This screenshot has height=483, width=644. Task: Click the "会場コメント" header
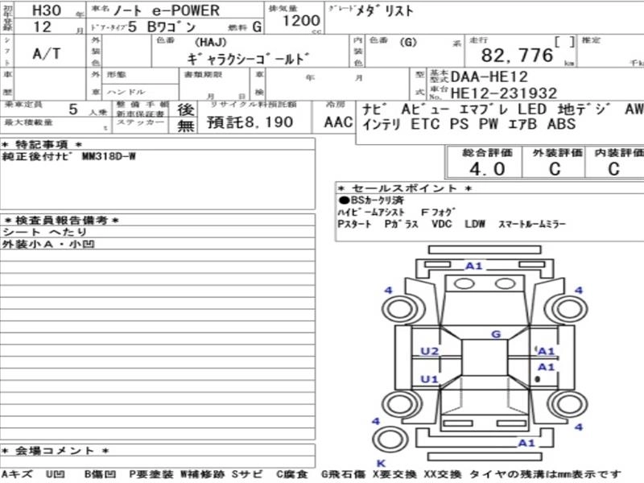point(56,451)
